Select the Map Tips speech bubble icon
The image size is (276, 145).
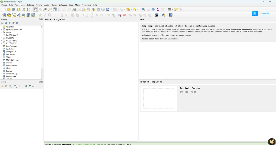coord(176,9)
